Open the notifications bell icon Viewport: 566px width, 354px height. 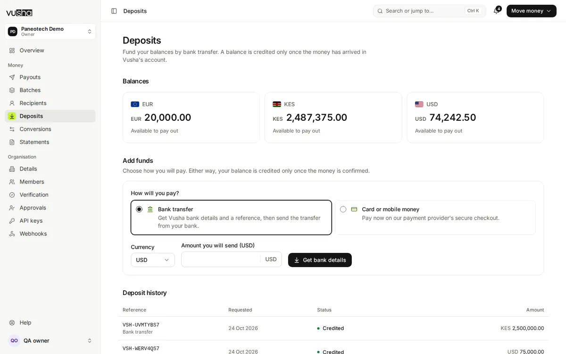(x=496, y=11)
